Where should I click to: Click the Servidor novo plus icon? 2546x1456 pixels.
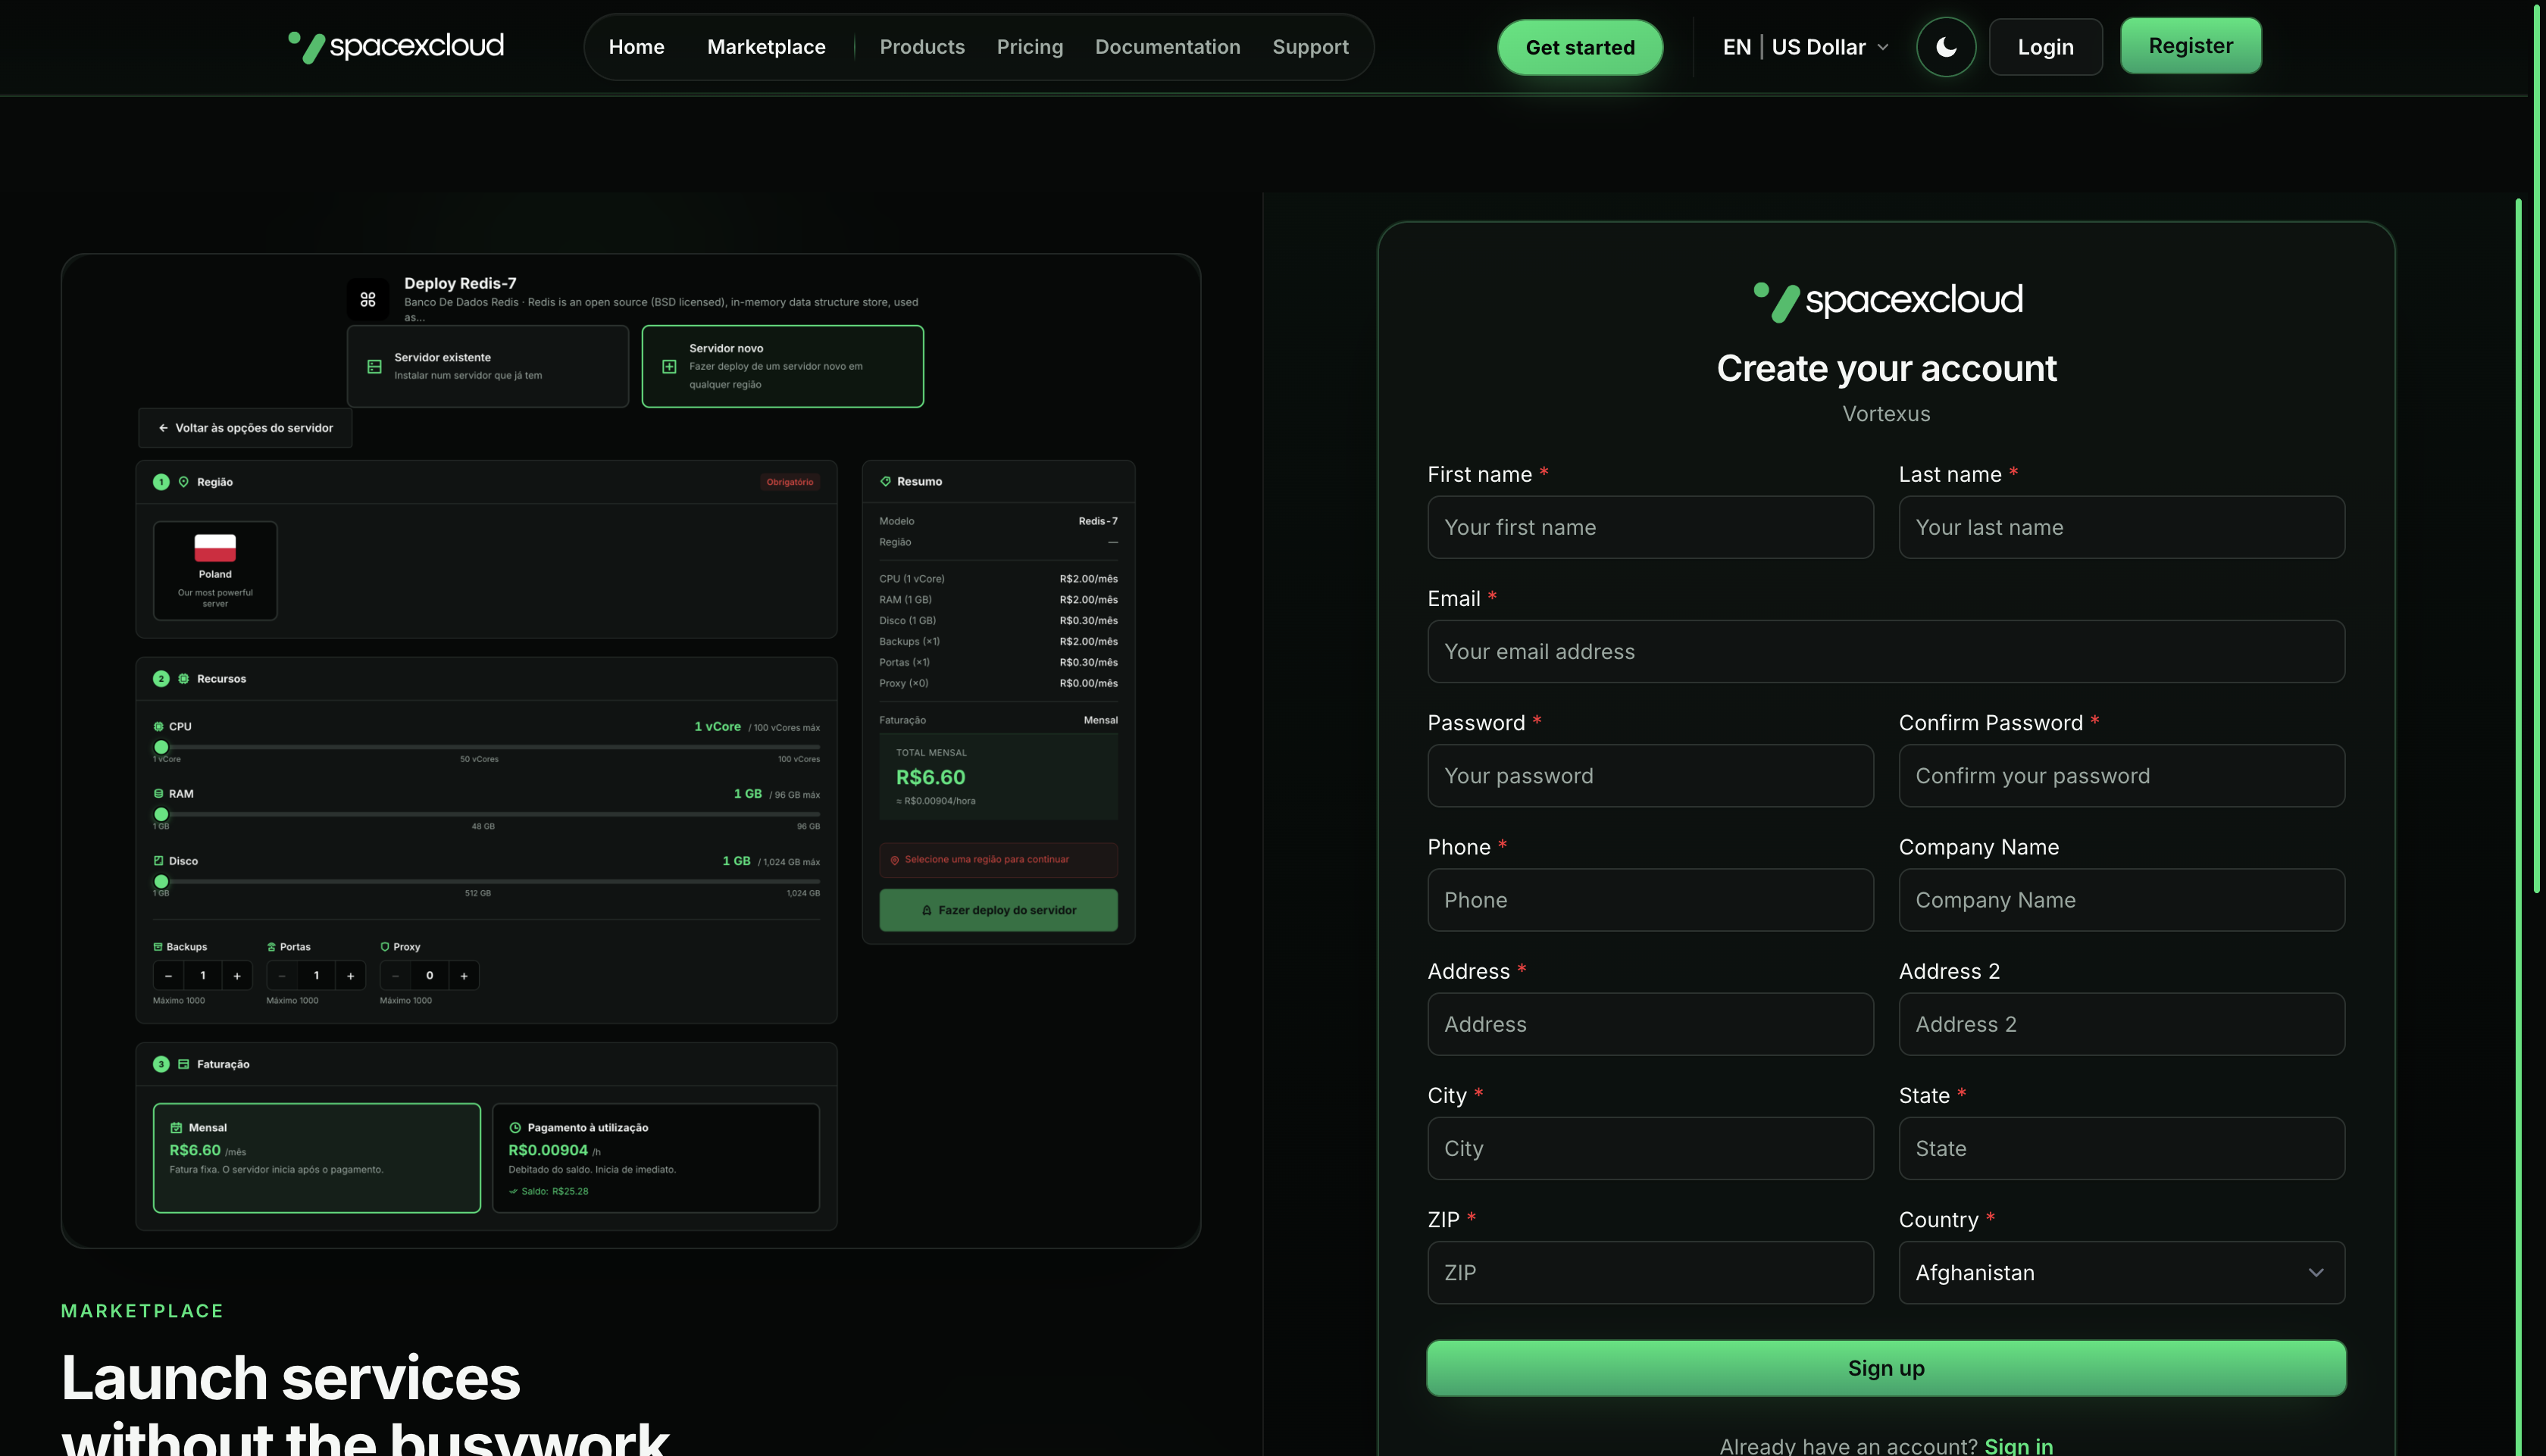670,367
